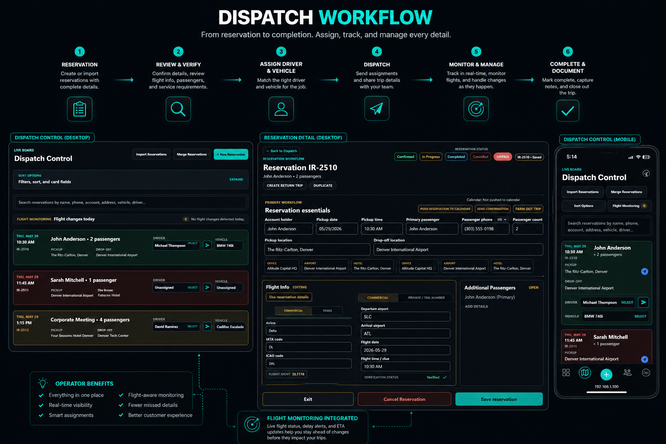Click the cellular signal icon in phone status bar
Image resolution: width=666 pixels, height=444 pixels.
(x=631, y=157)
